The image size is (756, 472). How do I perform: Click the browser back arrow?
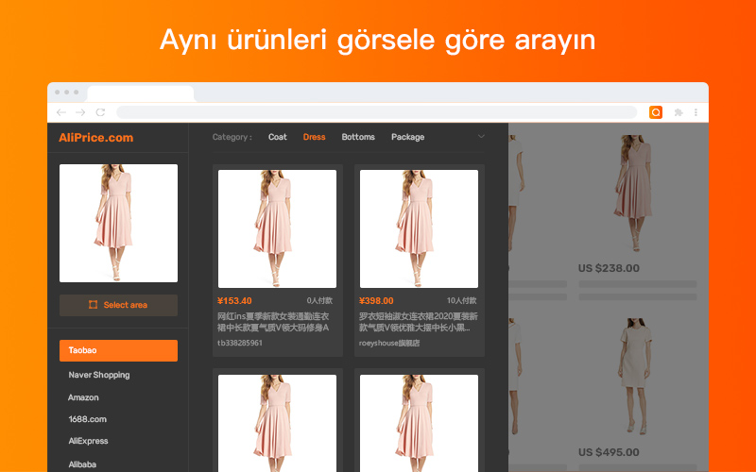click(x=61, y=112)
